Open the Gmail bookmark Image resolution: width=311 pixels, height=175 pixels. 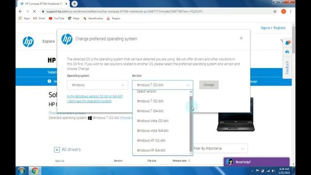[x=39, y=18]
